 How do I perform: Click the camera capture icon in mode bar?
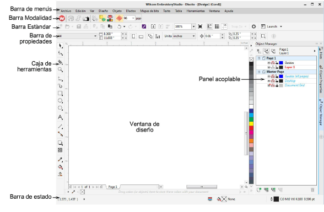[x=86, y=19]
